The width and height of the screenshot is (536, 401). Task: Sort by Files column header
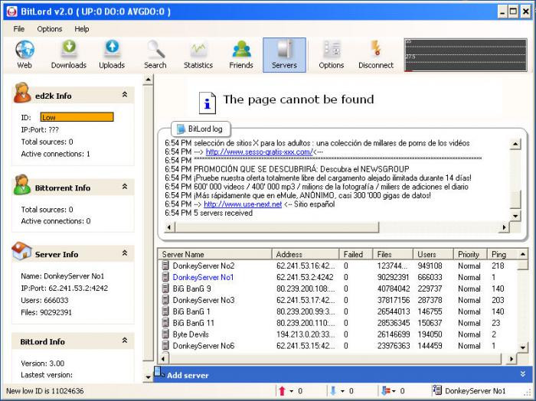click(393, 255)
